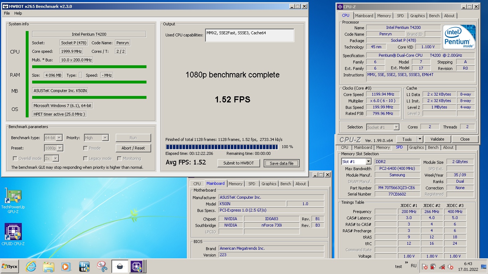Toggle the Overkill mode checkbox
Viewport: 488px width, 274px height.
[x=15, y=158]
